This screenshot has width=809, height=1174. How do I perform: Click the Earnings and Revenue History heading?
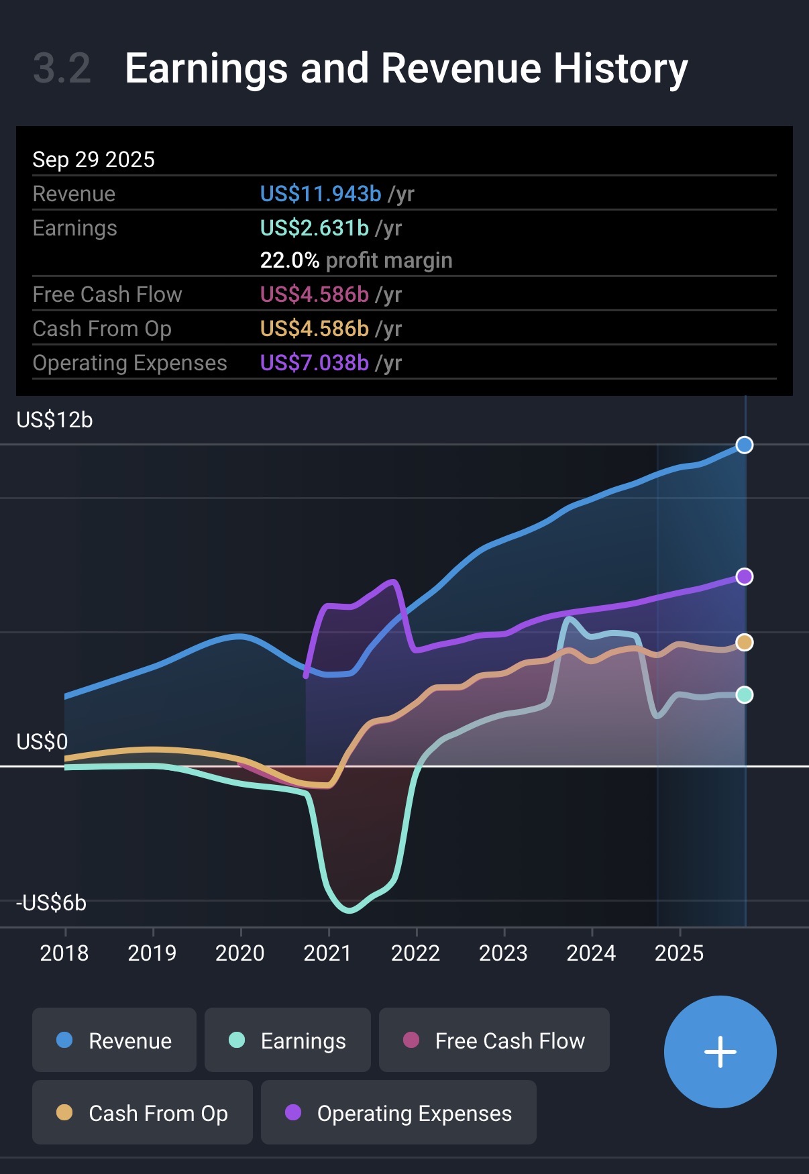(406, 68)
